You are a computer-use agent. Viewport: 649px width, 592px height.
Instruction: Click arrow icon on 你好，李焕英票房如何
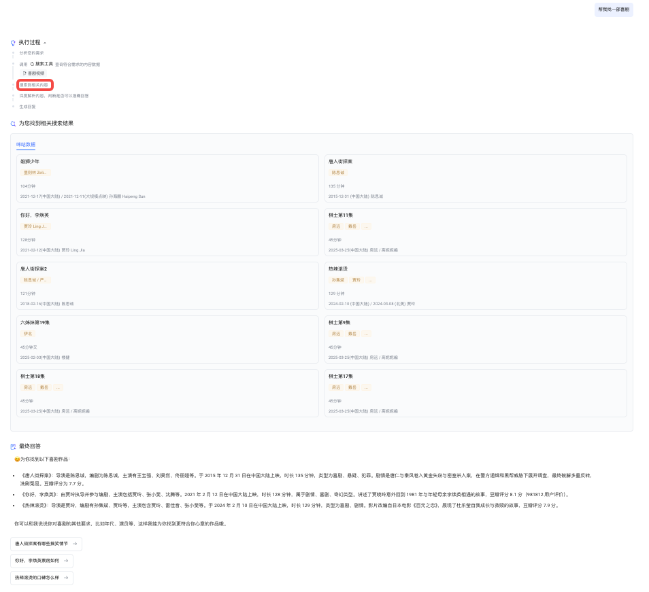click(66, 561)
